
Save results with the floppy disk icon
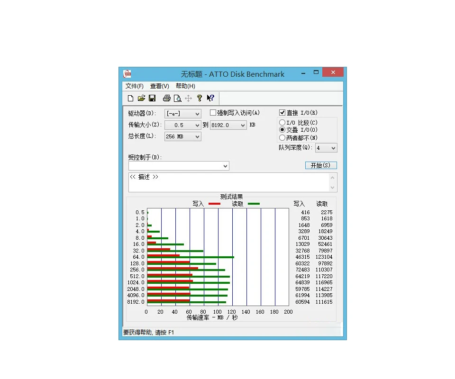152,98
